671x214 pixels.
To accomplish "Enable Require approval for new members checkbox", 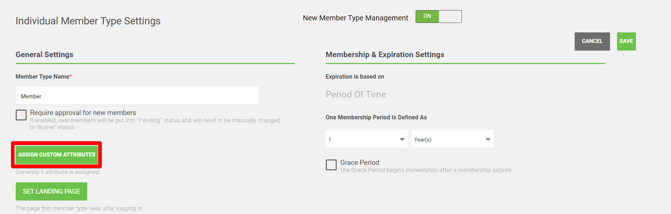I will click(x=21, y=115).
